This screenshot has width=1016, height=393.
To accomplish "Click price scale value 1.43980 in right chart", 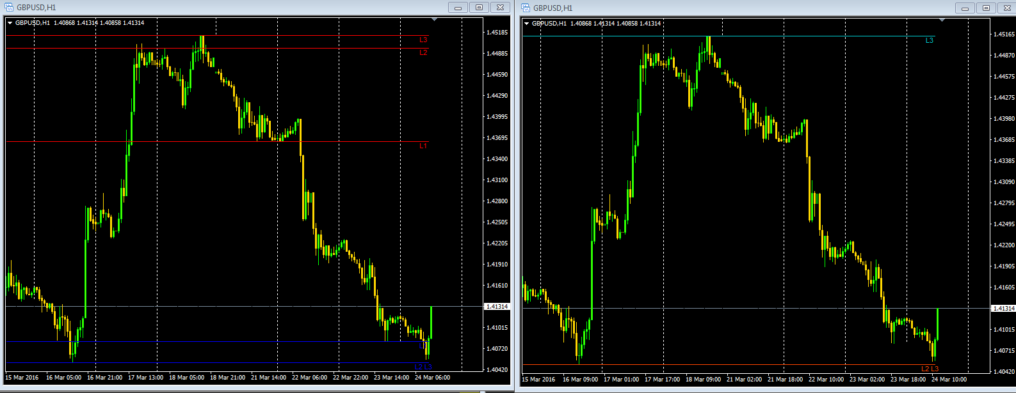I will tap(1003, 119).
